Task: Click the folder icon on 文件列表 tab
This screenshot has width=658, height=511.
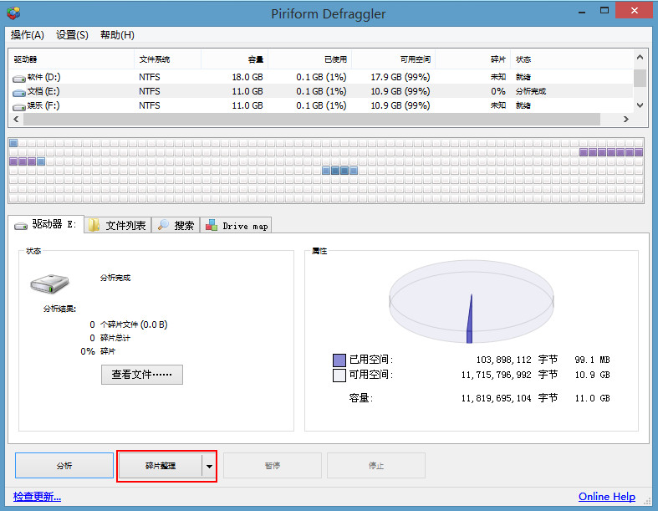Action: point(94,225)
